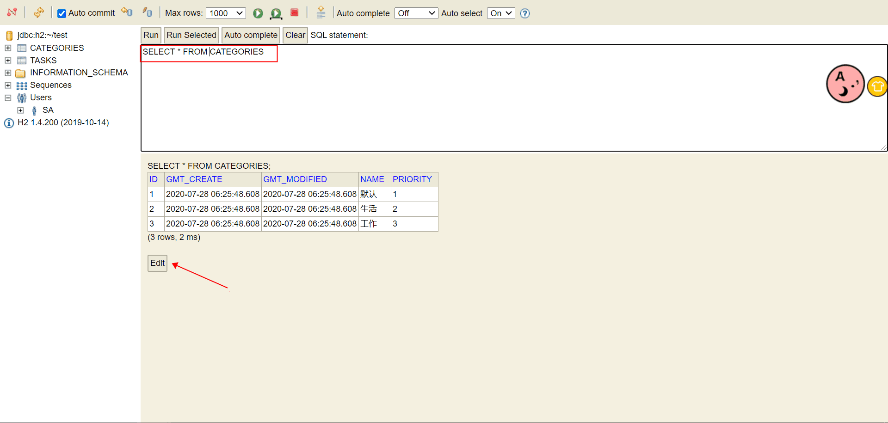Collapse the Users node

[8, 98]
